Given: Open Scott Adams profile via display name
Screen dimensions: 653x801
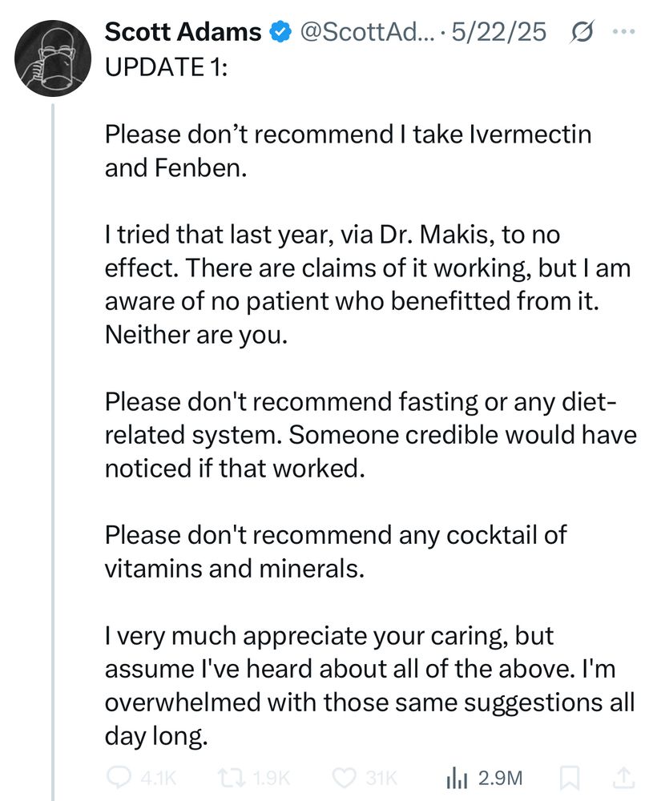Looking at the screenshot, I should [183, 32].
